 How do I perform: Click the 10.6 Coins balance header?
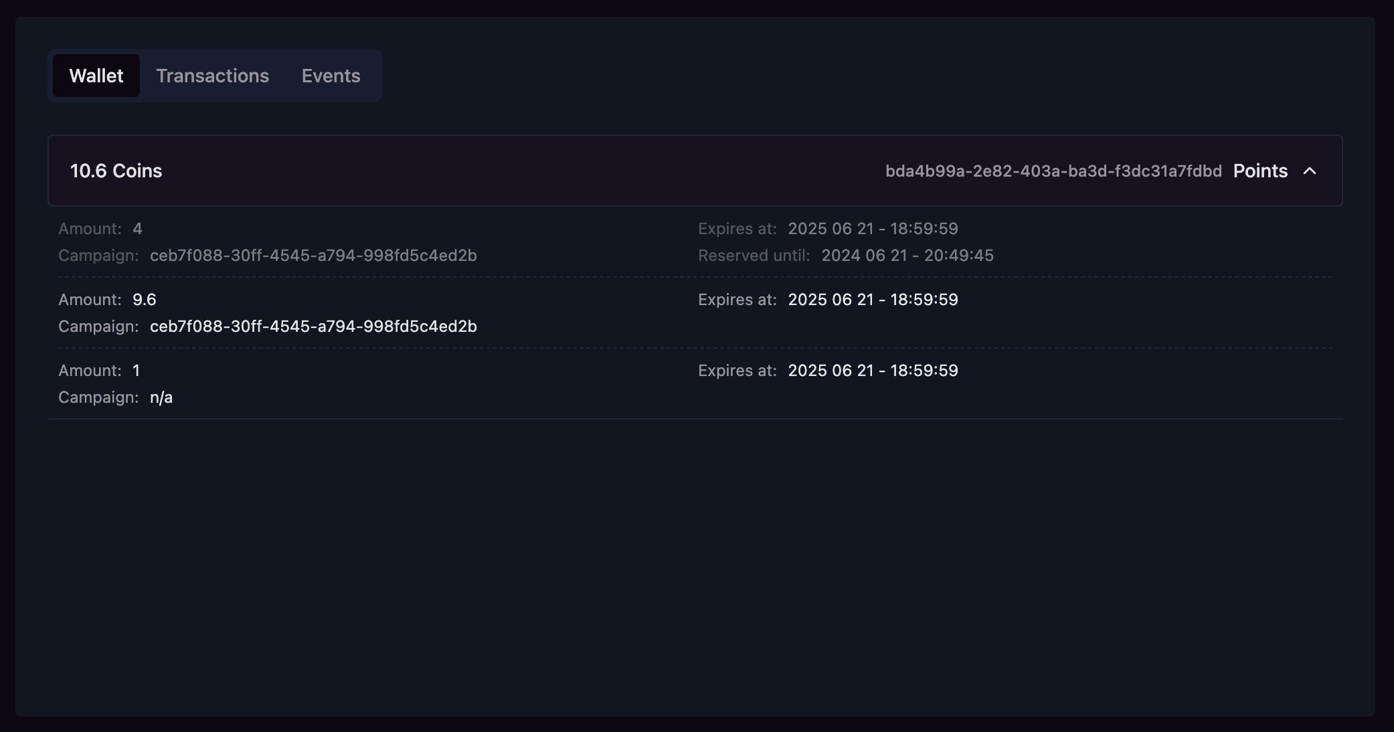click(116, 171)
